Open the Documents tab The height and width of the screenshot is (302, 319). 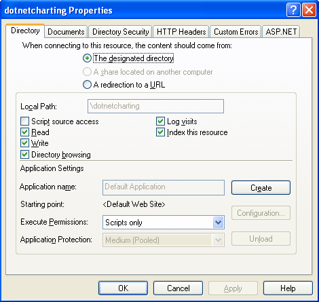point(66,32)
